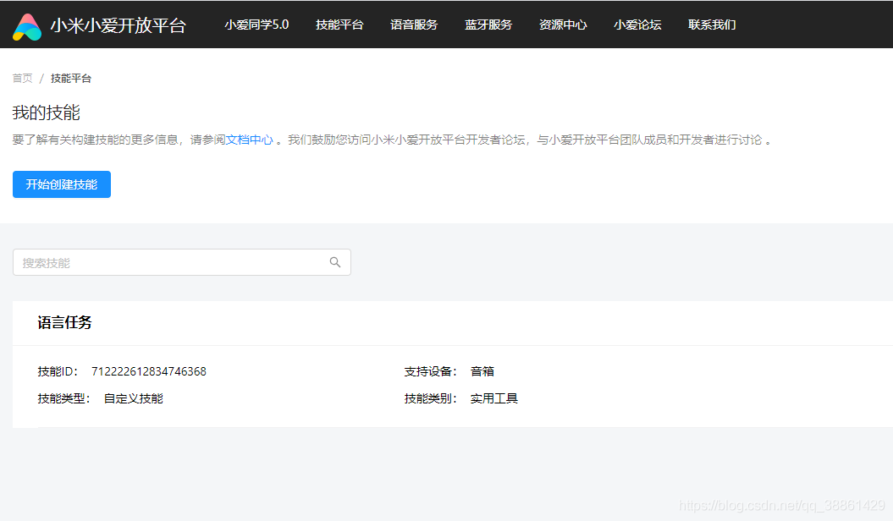Click the search magnifier icon in skill search

coord(335,262)
